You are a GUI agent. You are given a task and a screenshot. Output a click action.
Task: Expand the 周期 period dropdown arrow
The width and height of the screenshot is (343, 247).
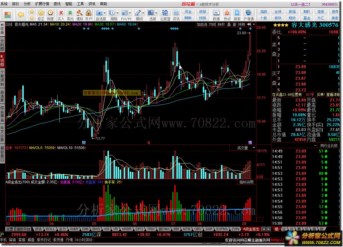(x=117, y=13)
